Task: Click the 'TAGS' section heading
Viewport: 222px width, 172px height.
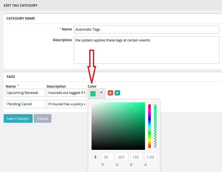Action: pyautogui.click(x=11, y=77)
